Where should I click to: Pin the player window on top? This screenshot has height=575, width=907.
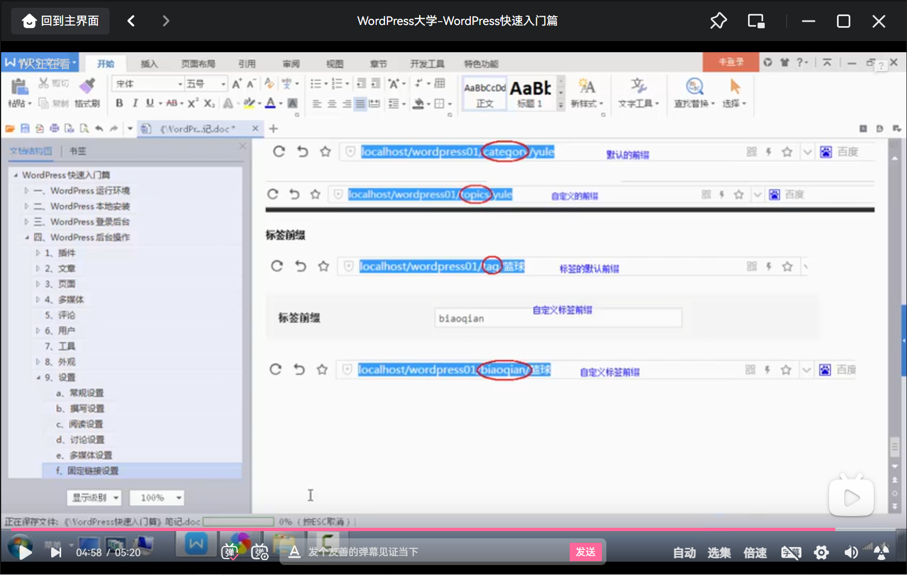tap(718, 21)
